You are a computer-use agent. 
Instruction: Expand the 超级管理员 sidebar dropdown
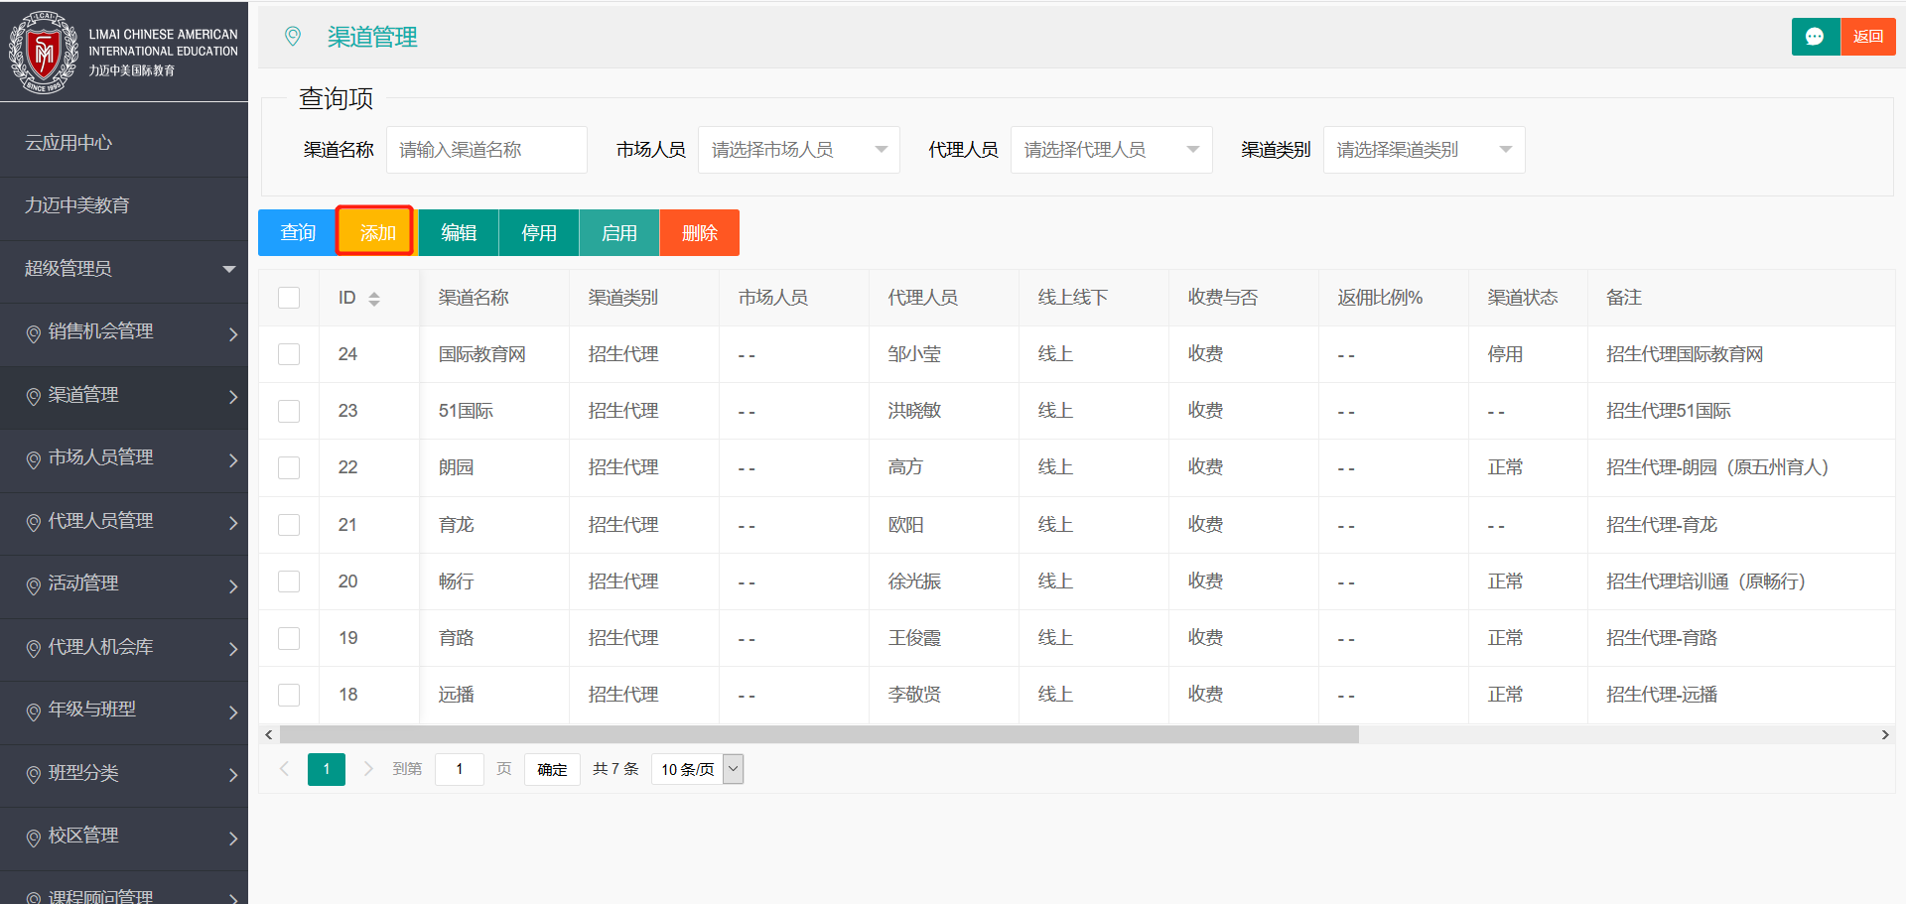click(x=229, y=269)
